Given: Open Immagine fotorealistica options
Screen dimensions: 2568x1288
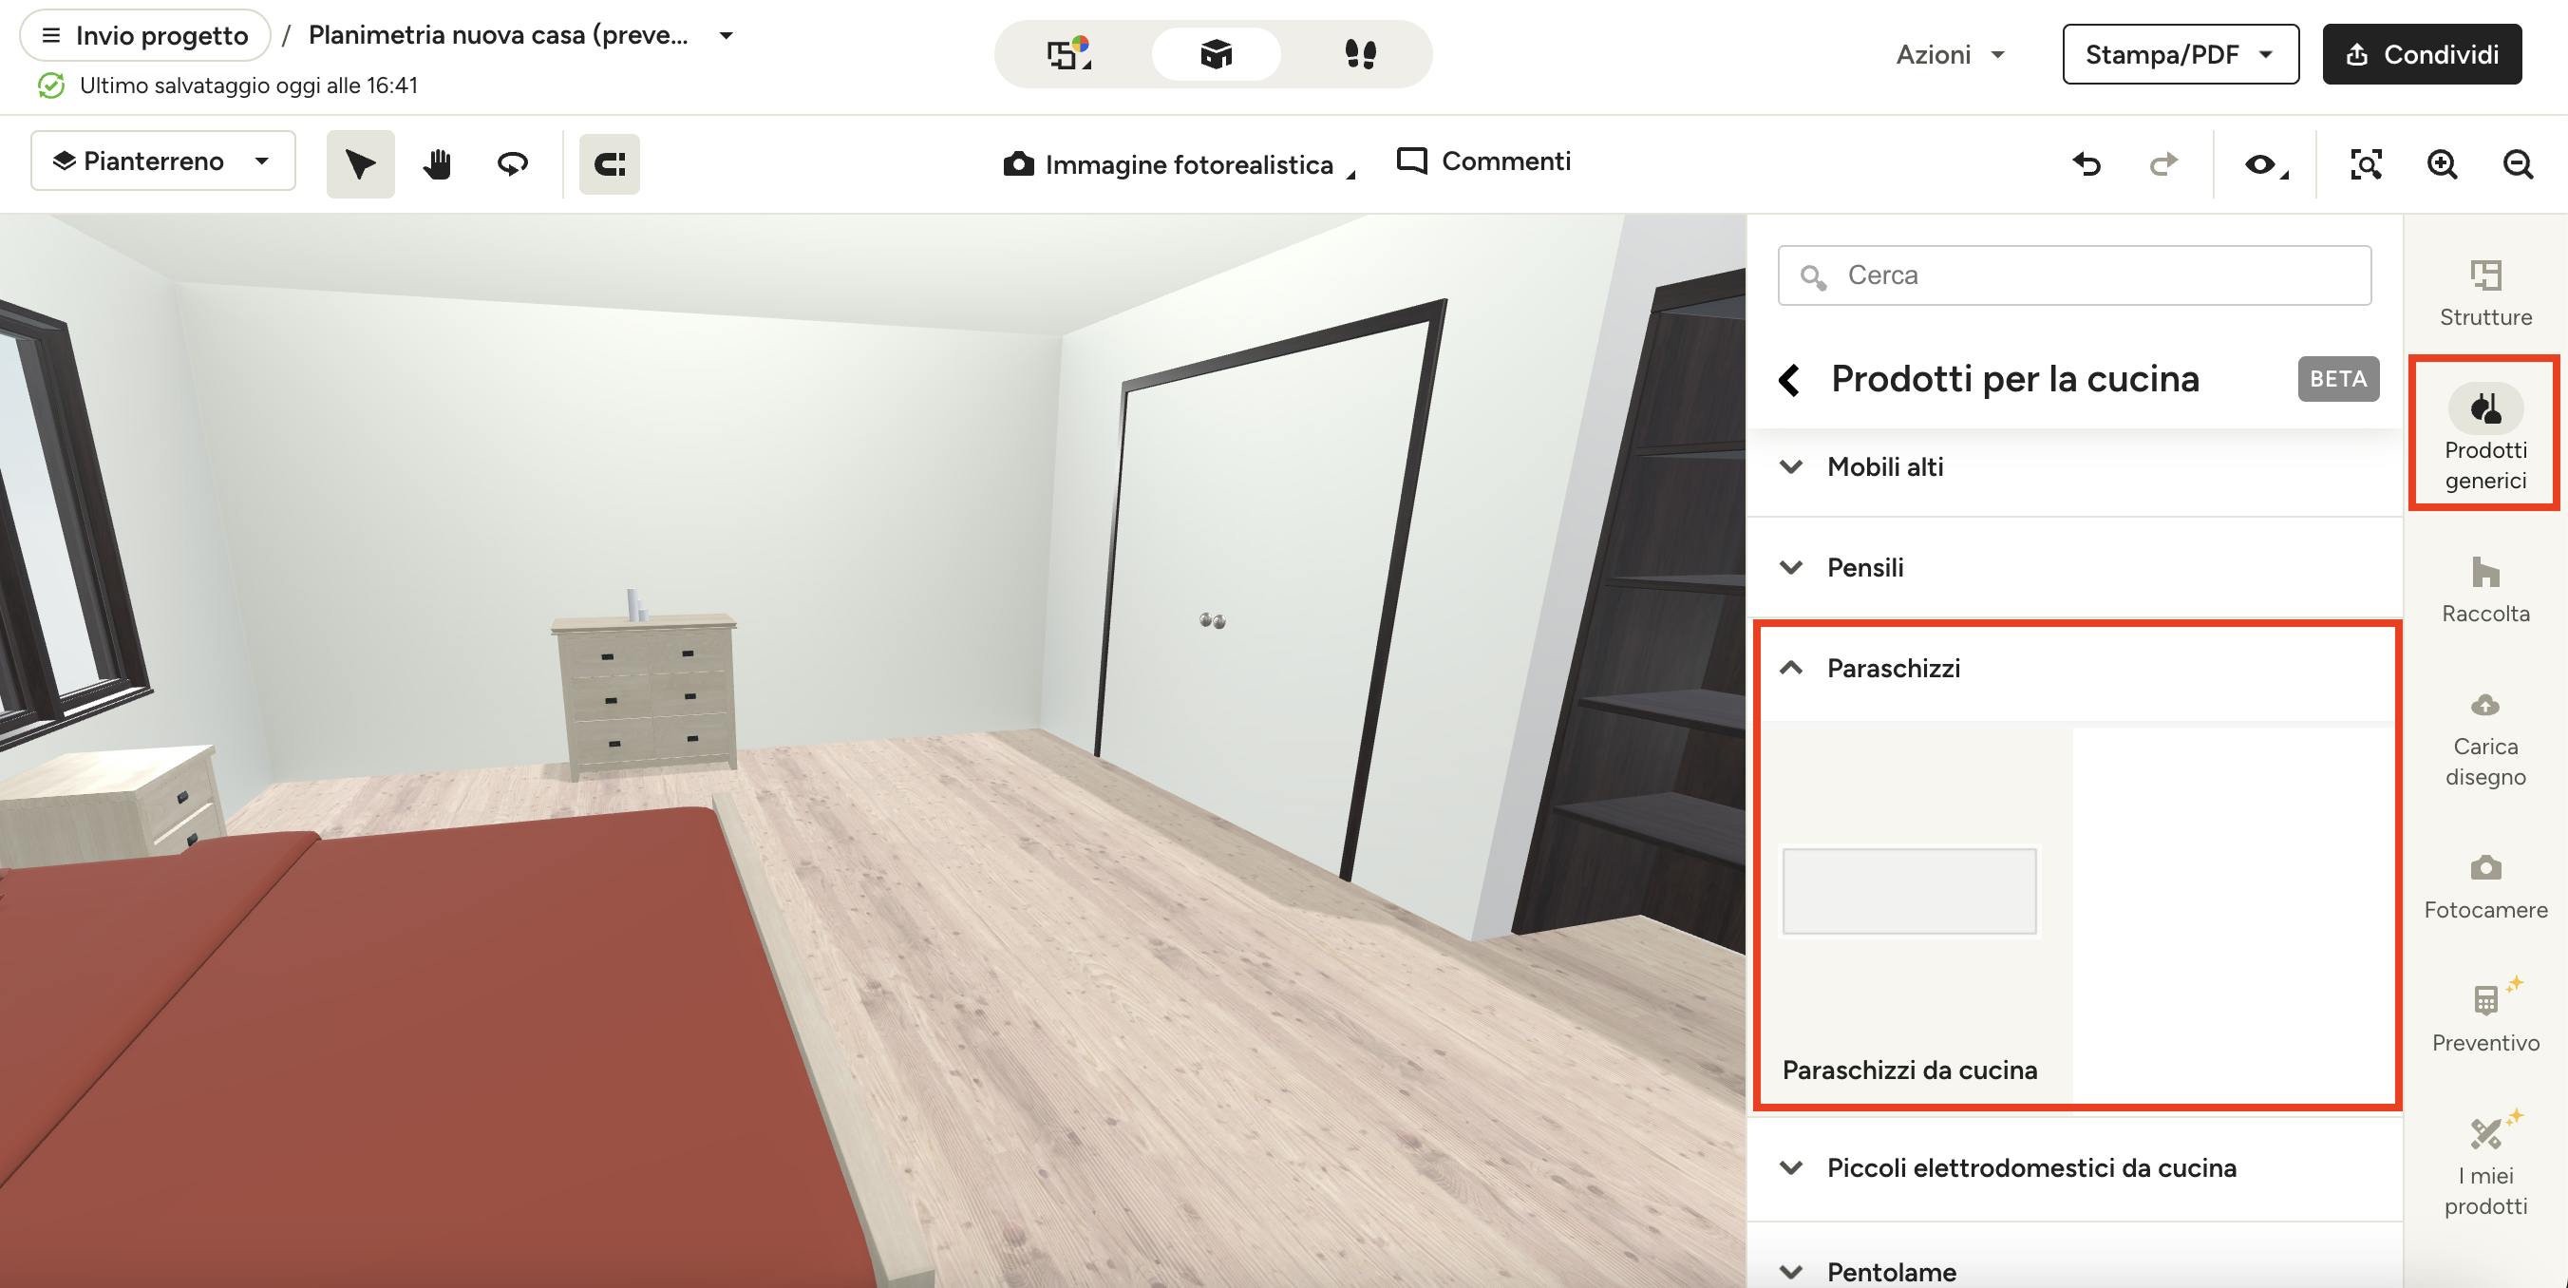Looking at the screenshot, I should click(1180, 164).
